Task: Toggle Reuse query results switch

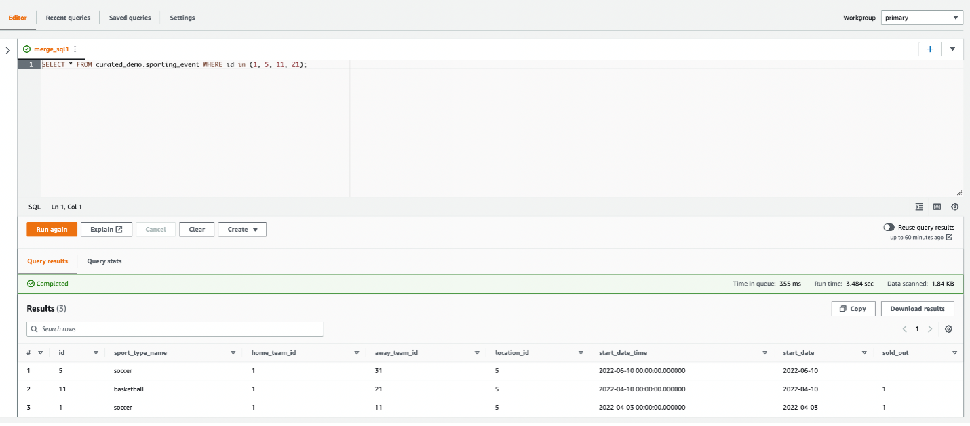Action: 889,228
